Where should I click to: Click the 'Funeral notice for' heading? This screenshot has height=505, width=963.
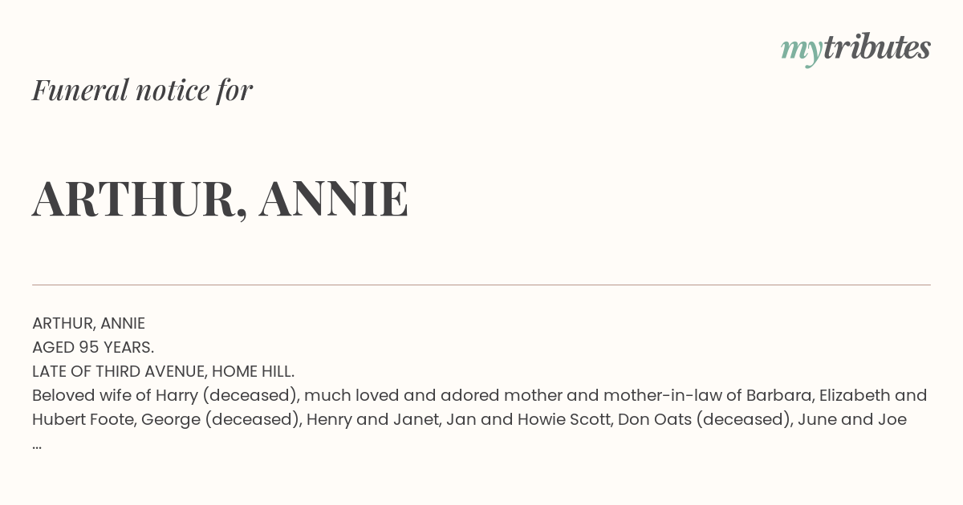[142, 90]
